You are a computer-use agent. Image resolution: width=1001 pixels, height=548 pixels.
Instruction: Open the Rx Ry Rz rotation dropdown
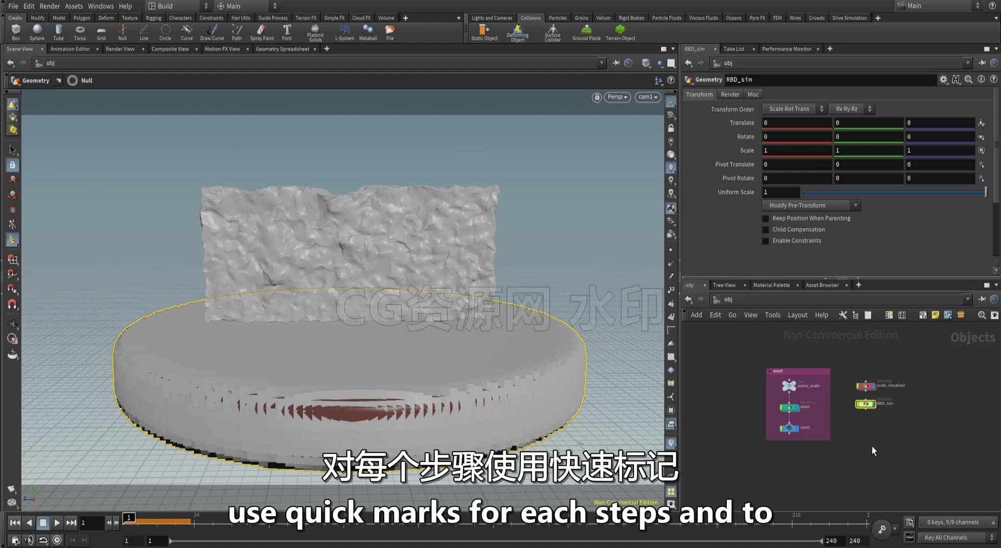point(851,109)
